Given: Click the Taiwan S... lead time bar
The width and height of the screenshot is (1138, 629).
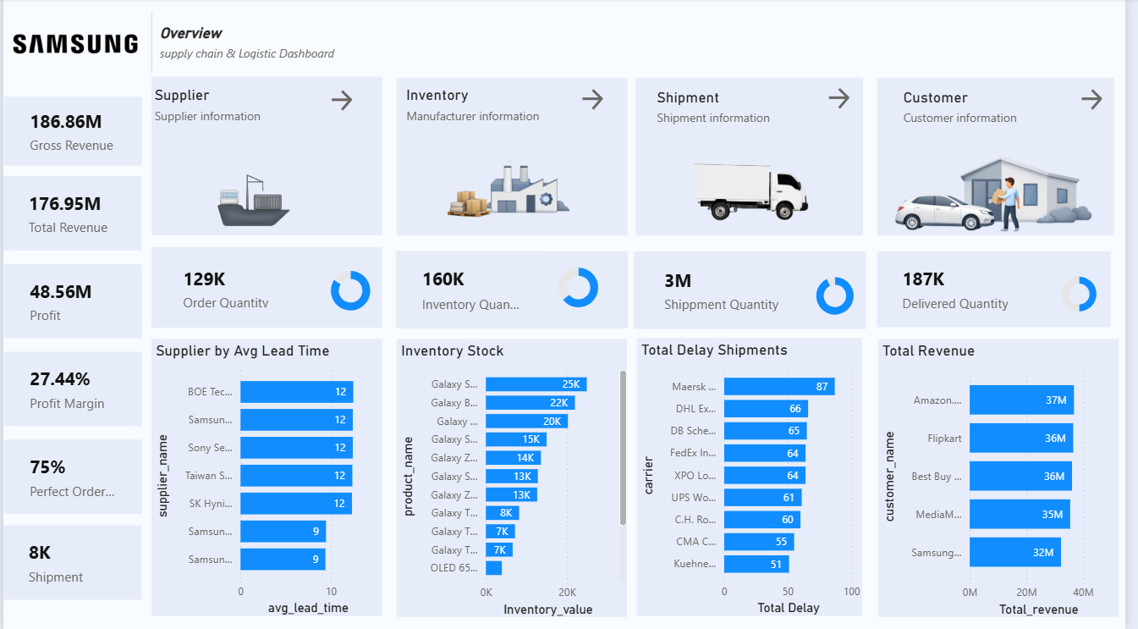Looking at the screenshot, I should point(296,476).
